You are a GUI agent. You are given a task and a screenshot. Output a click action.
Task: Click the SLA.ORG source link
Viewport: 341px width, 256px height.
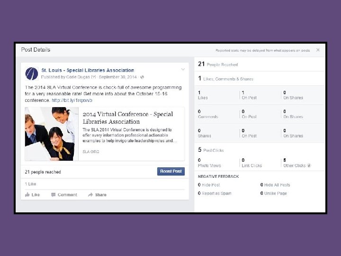point(91,152)
